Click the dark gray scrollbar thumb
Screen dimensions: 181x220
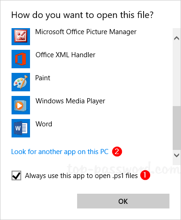tap(176, 128)
